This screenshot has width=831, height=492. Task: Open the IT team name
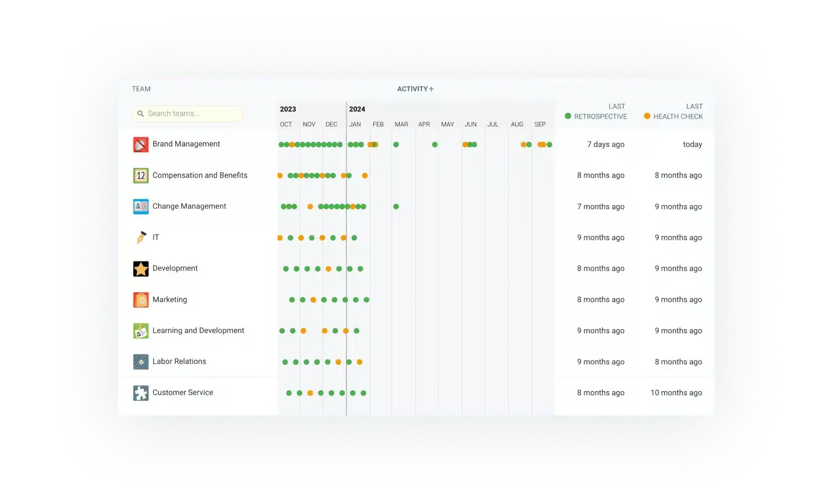(x=156, y=237)
